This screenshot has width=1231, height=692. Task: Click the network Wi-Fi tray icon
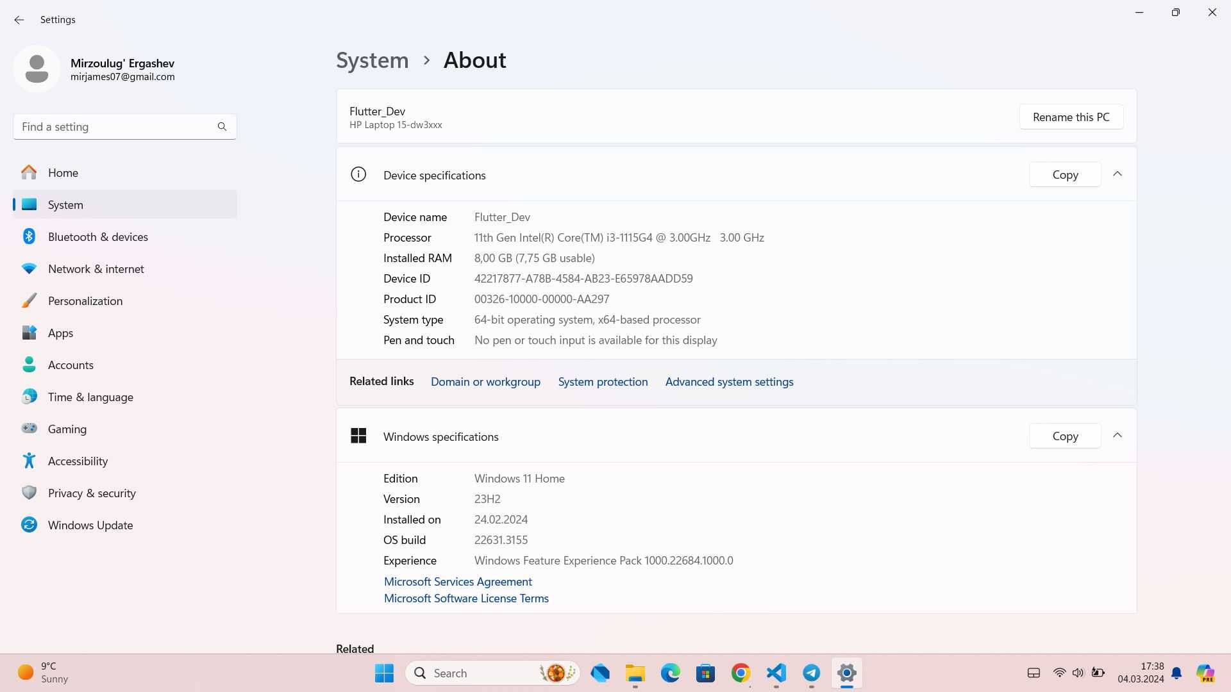(1059, 673)
